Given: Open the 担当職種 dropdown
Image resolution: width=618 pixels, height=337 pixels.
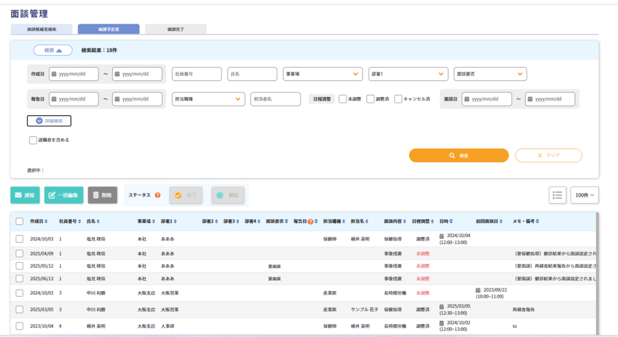Looking at the screenshot, I should [x=208, y=99].
